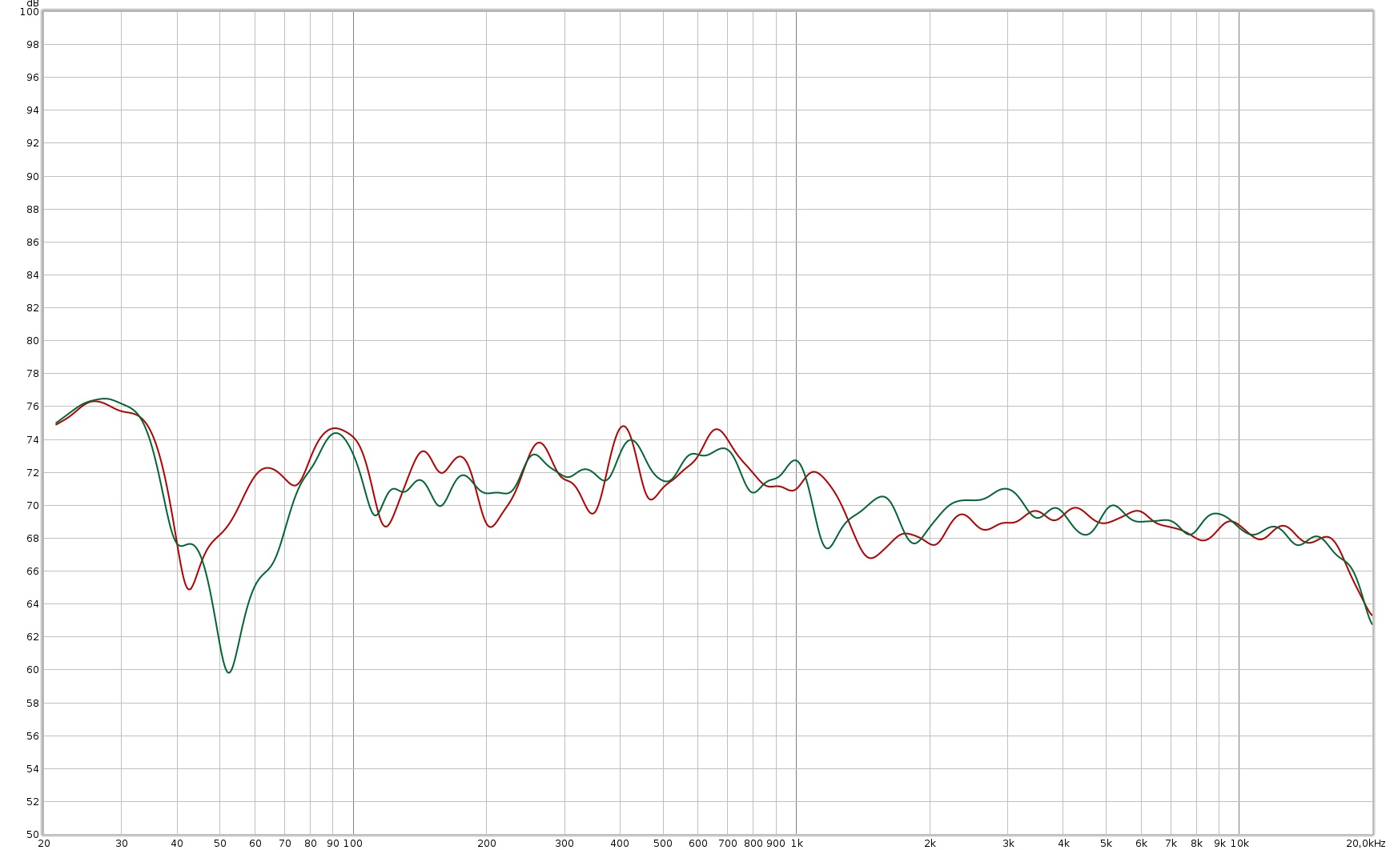Click the 54 dB axis label
This screenshot has height=850, width=1394.
coord(32,769)
